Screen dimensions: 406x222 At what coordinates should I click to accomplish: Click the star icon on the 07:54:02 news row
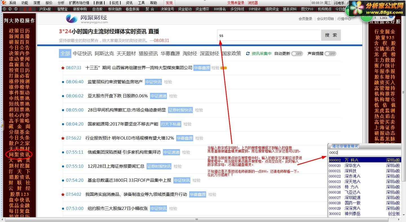(x=63, y=194)
